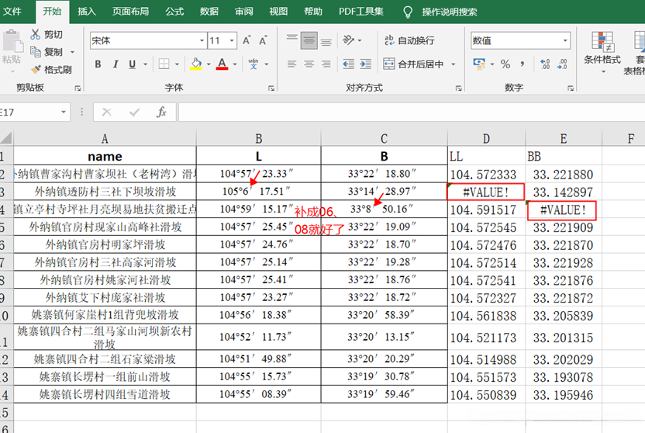Open the font size dropdown

(x=232, y=41)
